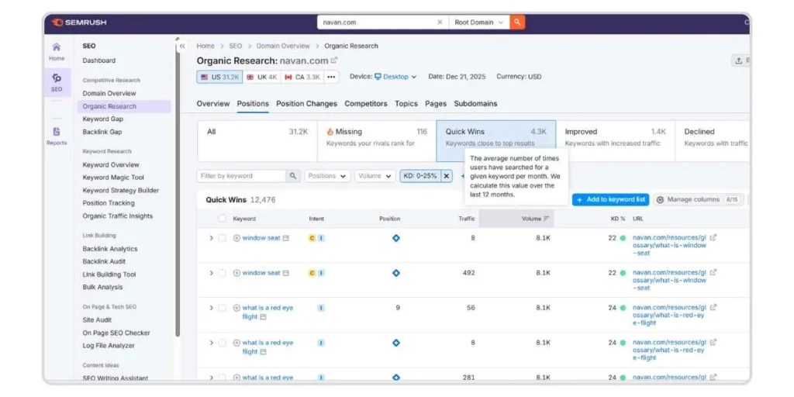Screen dimensions: 794x397
Task: Open URL external-link icon, window seat traffic 8
Action: coord(713,237)
